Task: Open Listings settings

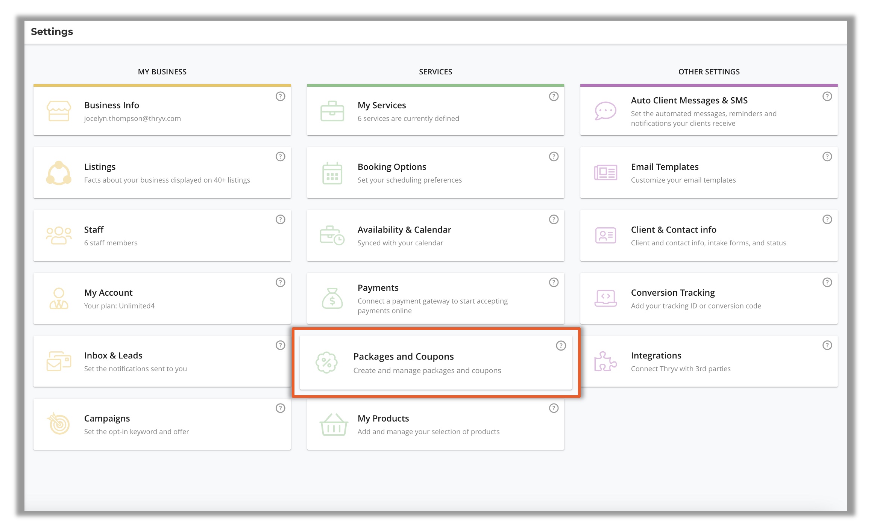Action: (x=162, y=173)
